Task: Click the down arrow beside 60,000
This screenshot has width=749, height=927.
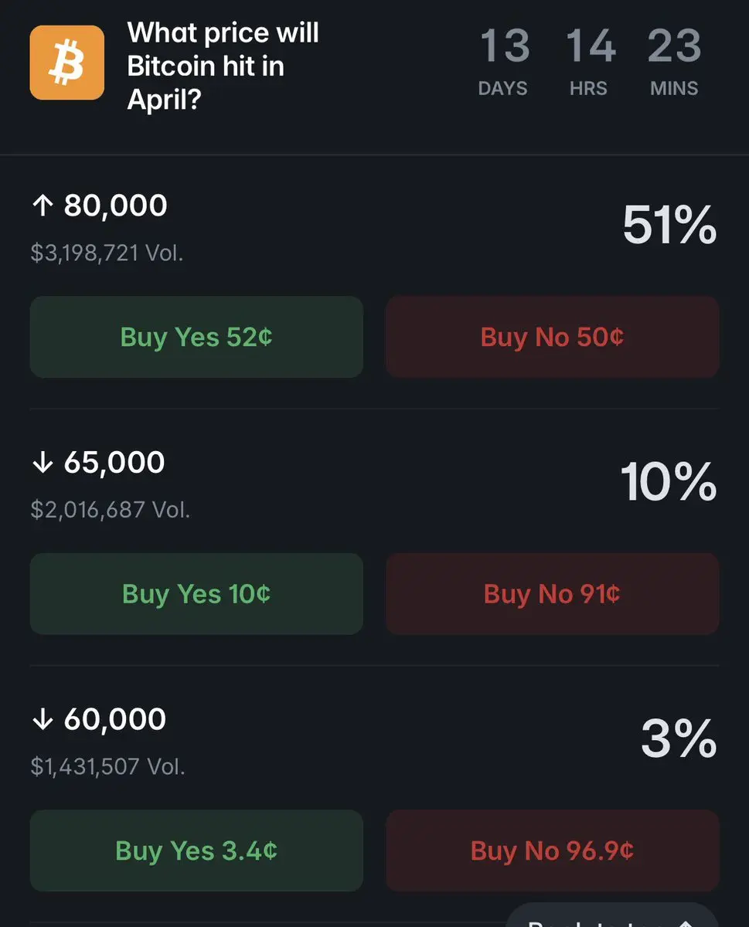Action: coord(43,720)
